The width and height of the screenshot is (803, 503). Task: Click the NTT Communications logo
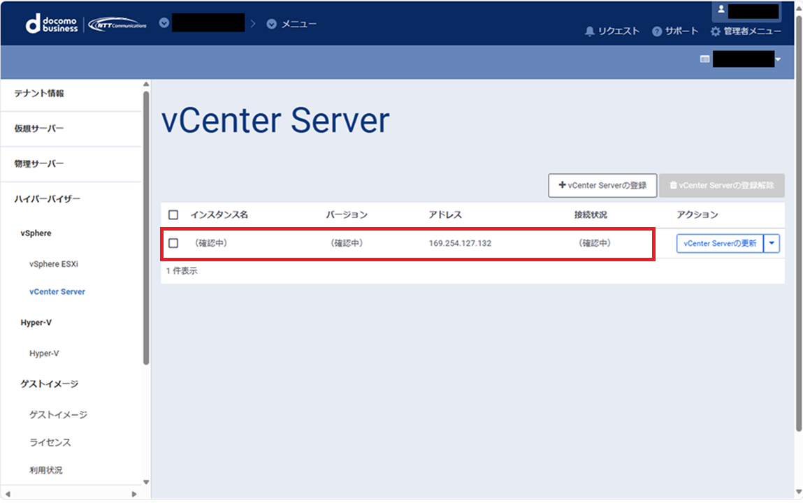click(117, 24)
